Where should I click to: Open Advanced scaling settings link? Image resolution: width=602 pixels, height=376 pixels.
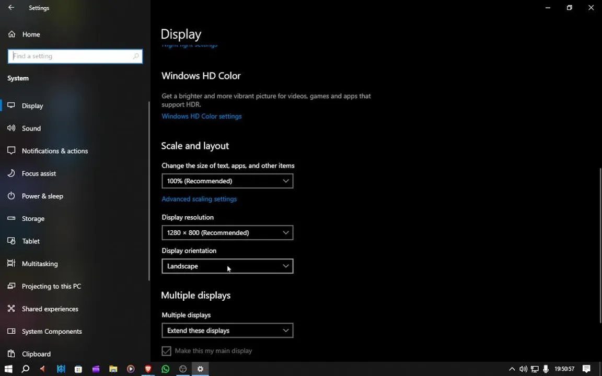click(x=199, y=199)
